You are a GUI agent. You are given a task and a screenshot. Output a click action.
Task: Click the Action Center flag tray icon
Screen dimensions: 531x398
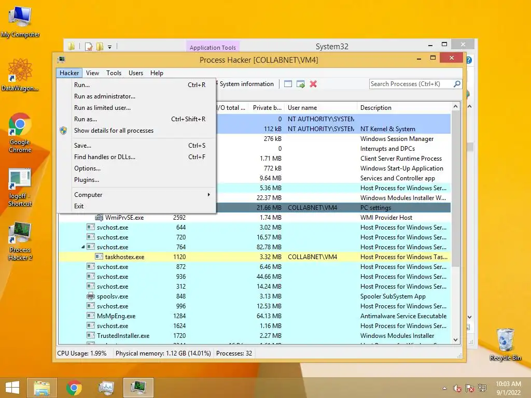pos(470,388)
